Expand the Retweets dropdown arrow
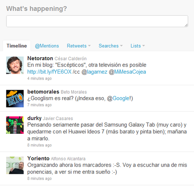 click(x=89, y=46)
